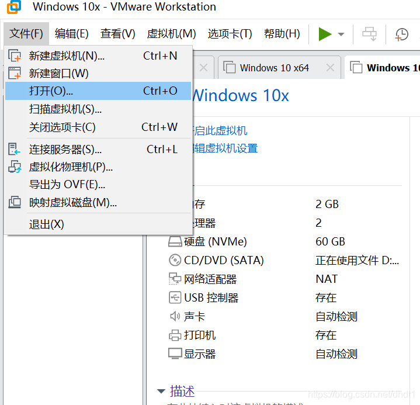Click the display monitor icon
Screen dimensions: 420x405
175,354
